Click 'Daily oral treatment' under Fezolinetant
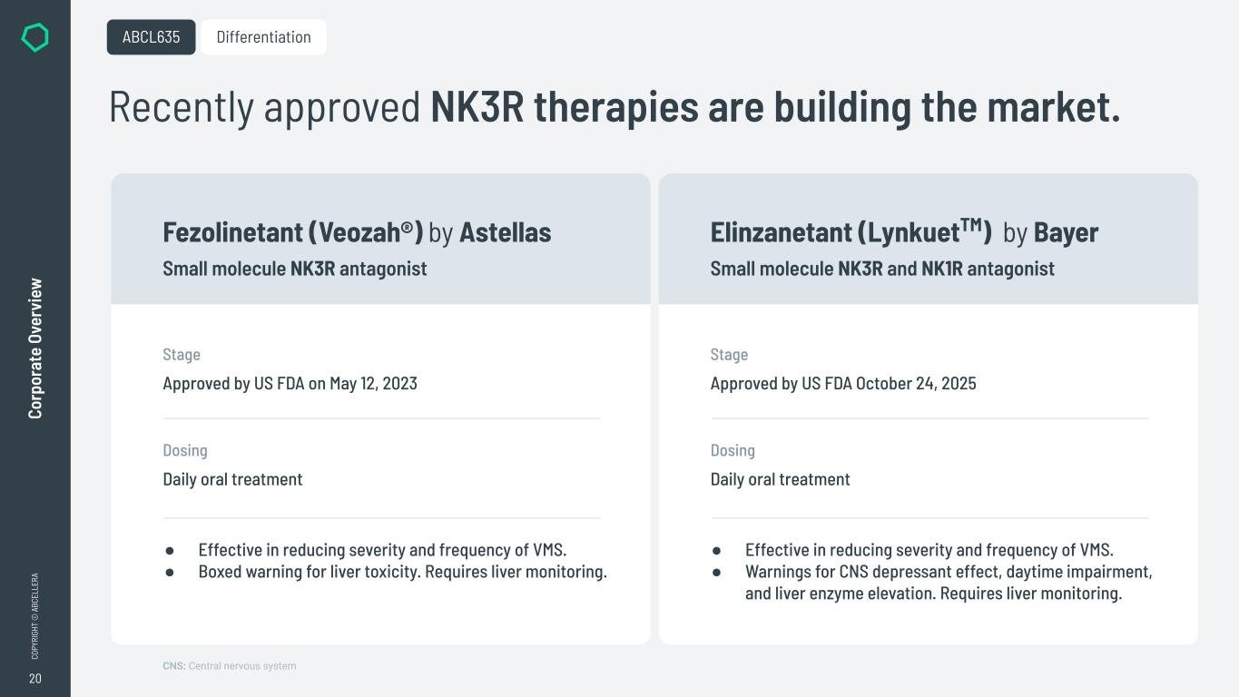Screen dimensions: 1239x697 (x=232, y=479)
